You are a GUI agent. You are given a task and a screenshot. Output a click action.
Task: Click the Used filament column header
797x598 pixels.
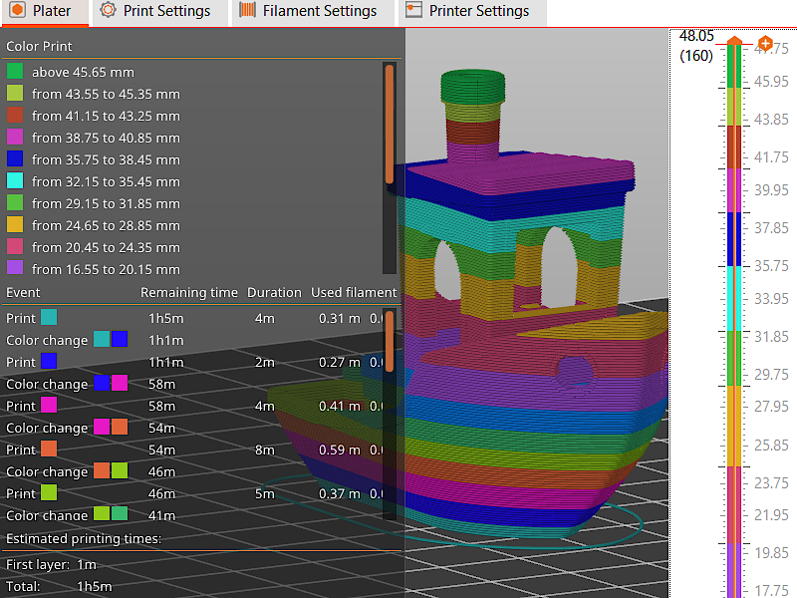(x=354, y=292)
